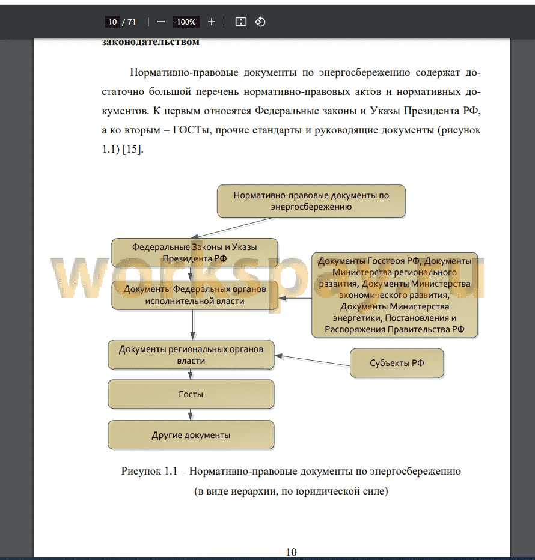Click the box listing "Документы Госстроя РФ"
Viewport: 535px width, 560px height.
tap(394, 295)
